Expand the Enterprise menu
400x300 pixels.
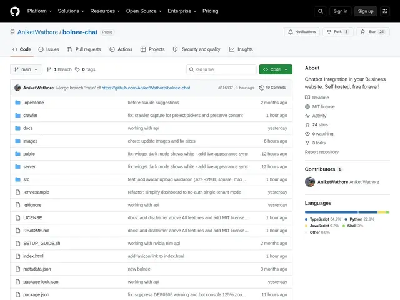pos(182,11)
